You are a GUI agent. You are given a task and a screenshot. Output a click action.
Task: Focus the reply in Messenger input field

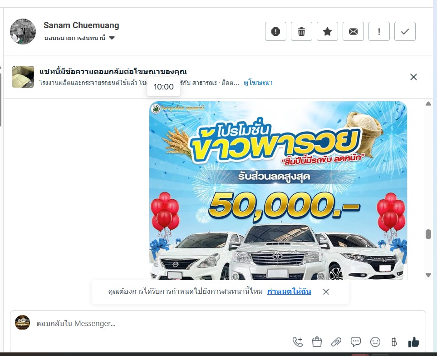point(217,323)
